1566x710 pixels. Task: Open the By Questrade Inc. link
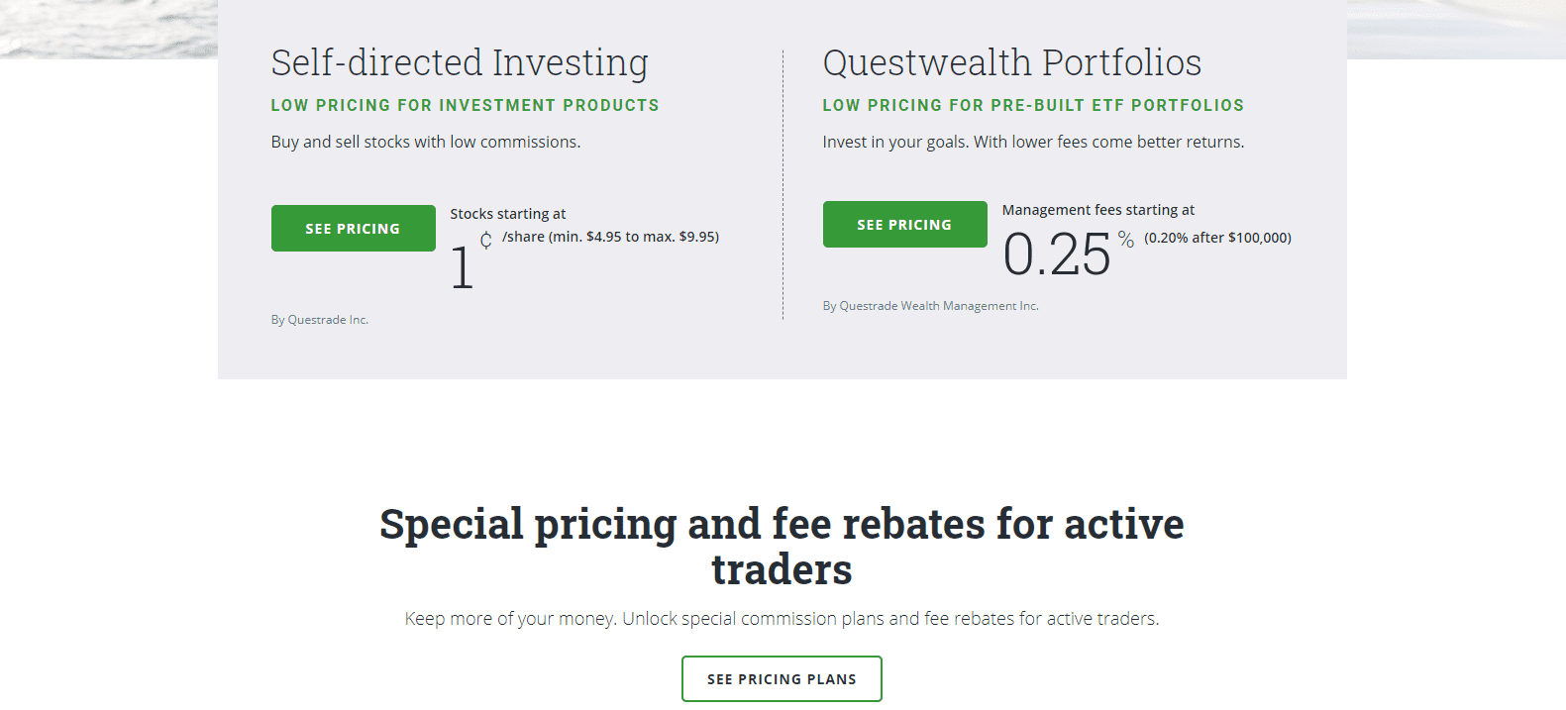319,319
